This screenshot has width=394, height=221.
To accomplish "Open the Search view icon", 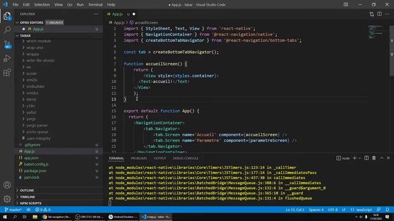I will click(7, 30).
